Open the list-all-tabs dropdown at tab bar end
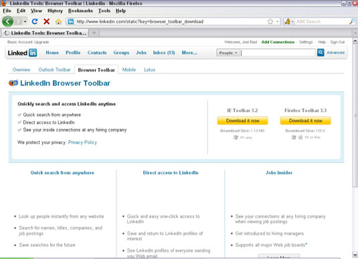This screenshot has width=358, height=259. (x=355, y=33)
